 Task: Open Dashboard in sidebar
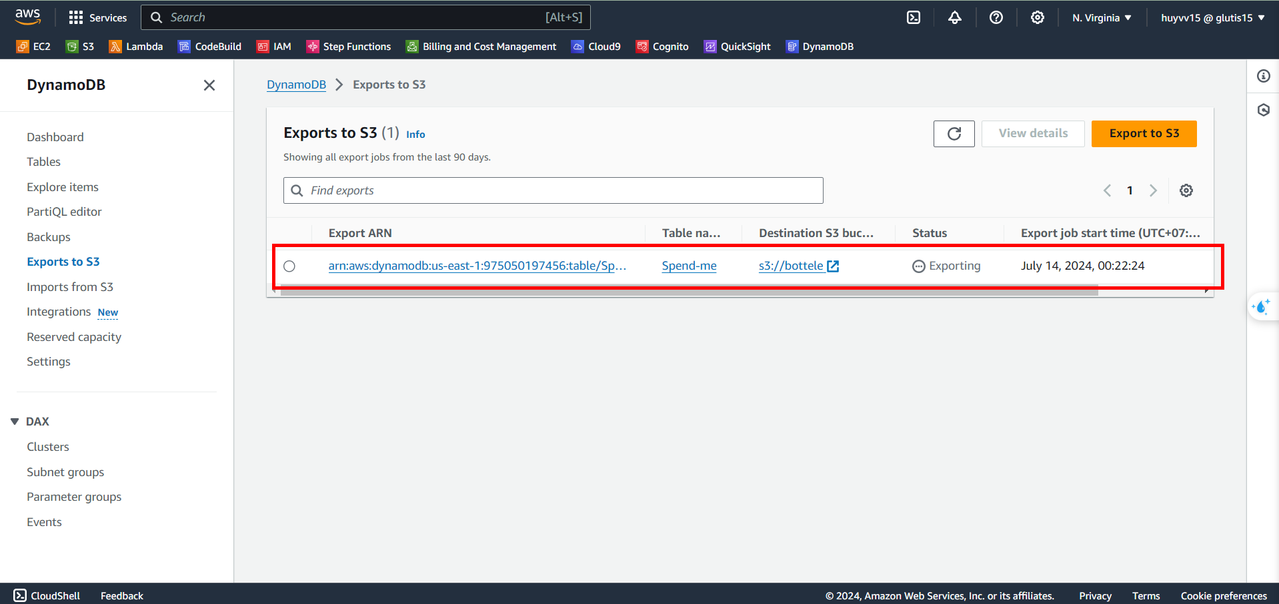[55, 137]
